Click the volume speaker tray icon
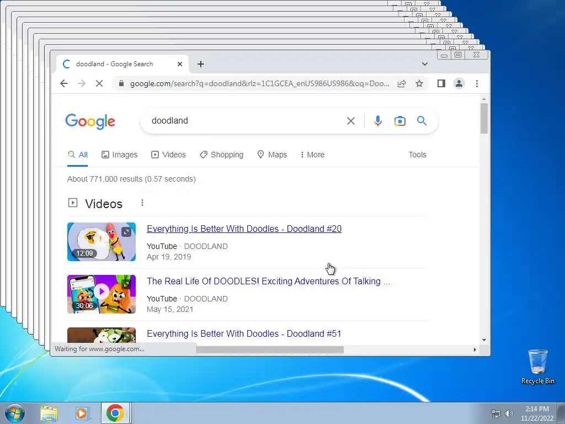 [x=509, y=414]
